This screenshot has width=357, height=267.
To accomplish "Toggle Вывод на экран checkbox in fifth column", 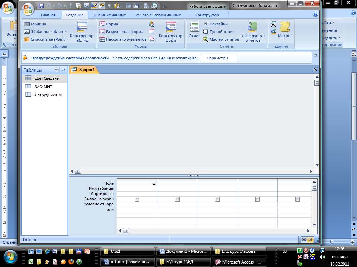I will (297, 199).
